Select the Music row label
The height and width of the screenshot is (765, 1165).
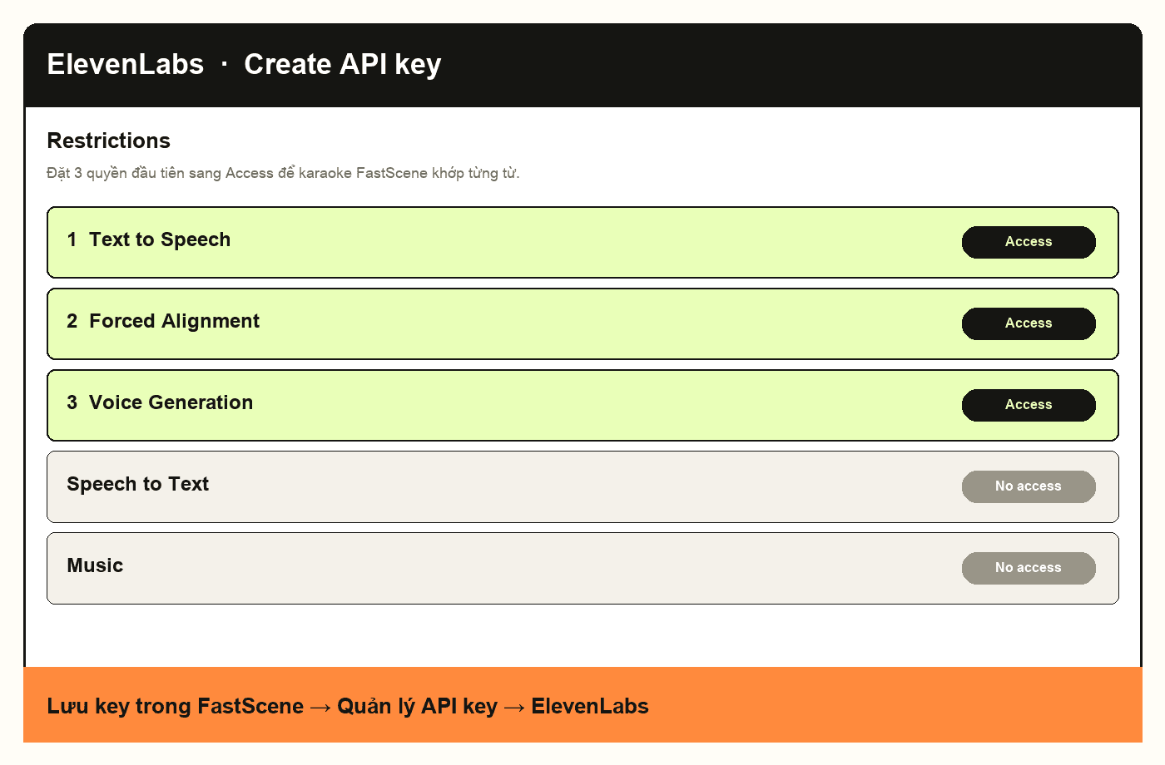[95, 565]
